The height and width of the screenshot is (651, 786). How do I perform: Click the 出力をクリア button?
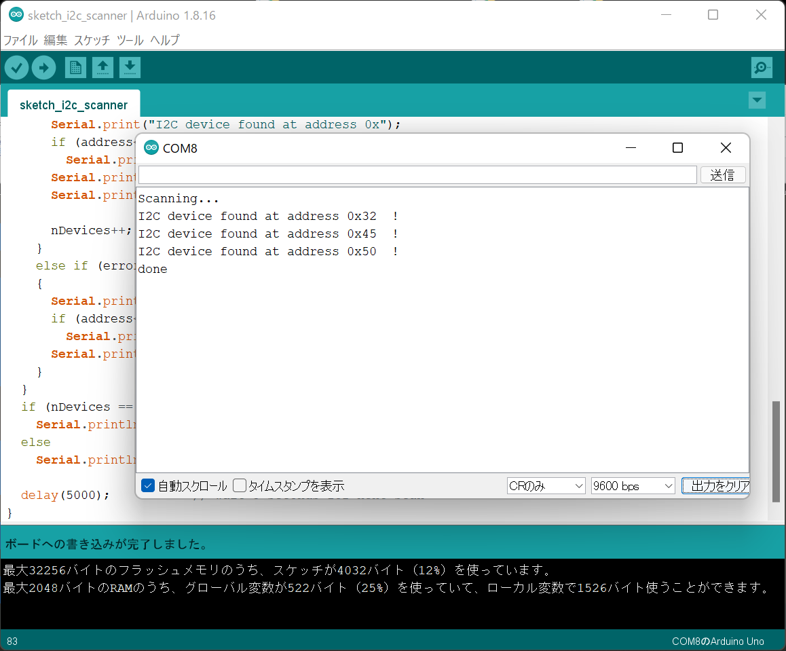point(716,486)
